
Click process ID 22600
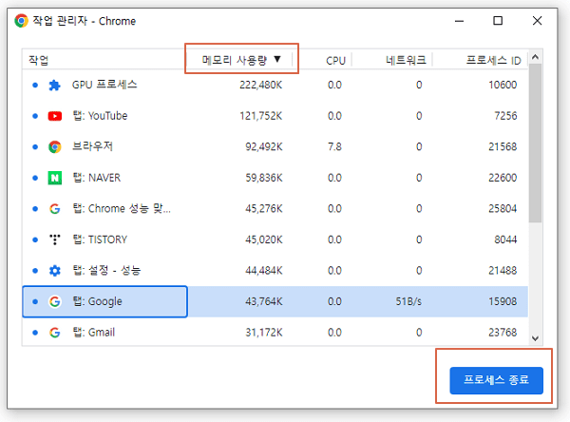(503, 178)
